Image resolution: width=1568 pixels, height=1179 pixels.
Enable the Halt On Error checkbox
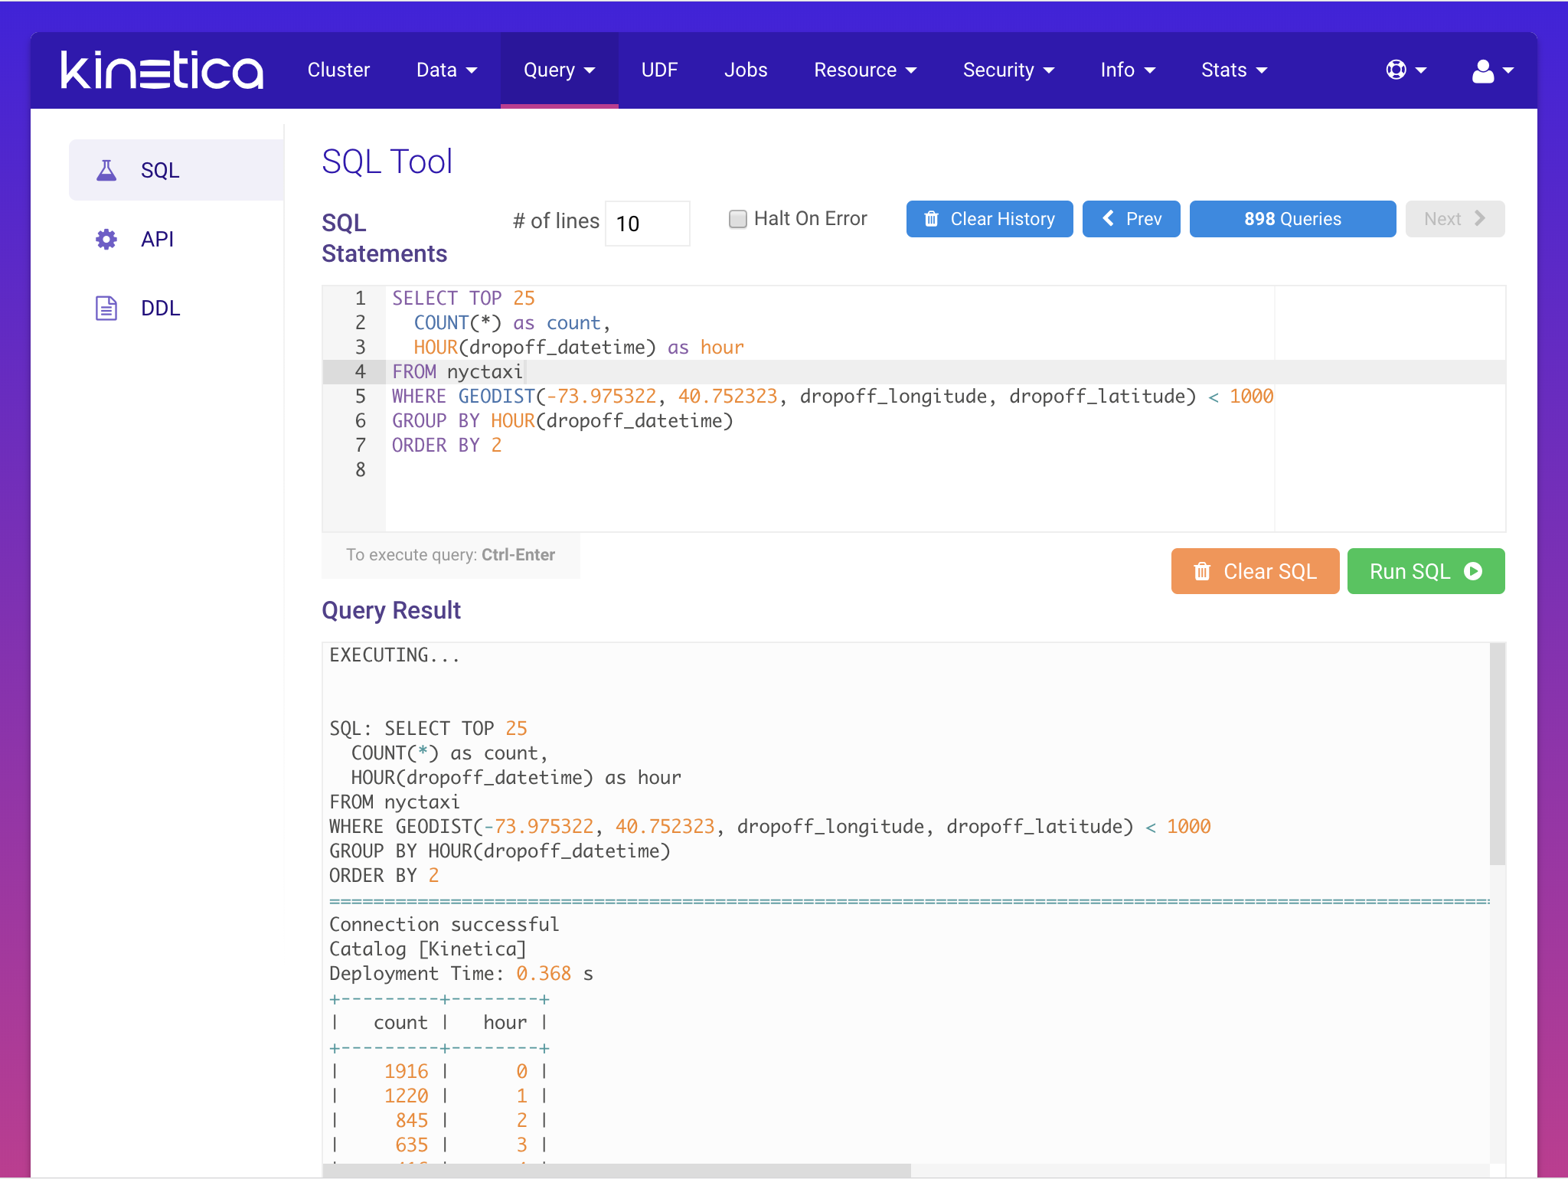737,219
